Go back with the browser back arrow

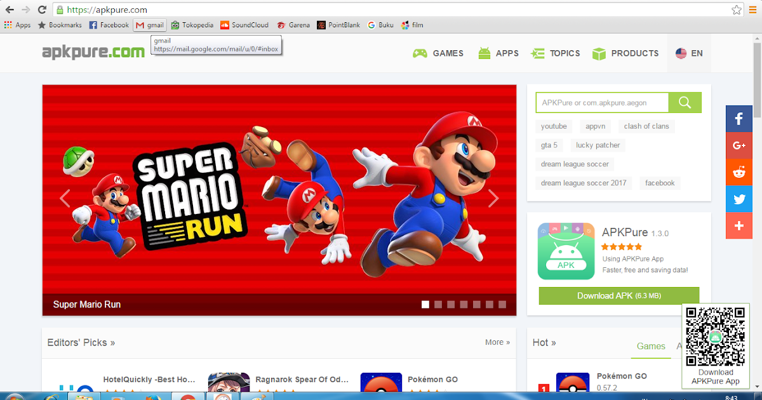coord(10,10)
